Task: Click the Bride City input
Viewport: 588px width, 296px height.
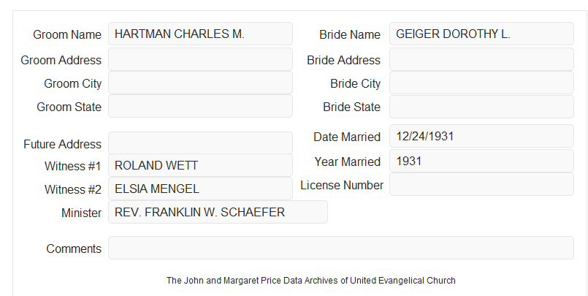Action: (481, 83)
